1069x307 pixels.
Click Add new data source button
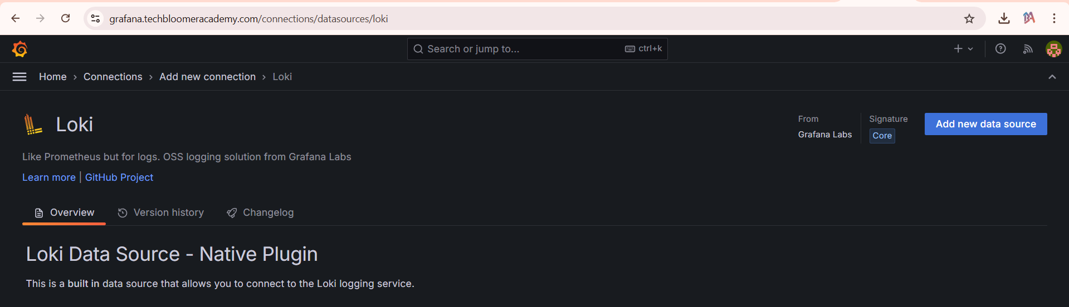pos(985,124)
